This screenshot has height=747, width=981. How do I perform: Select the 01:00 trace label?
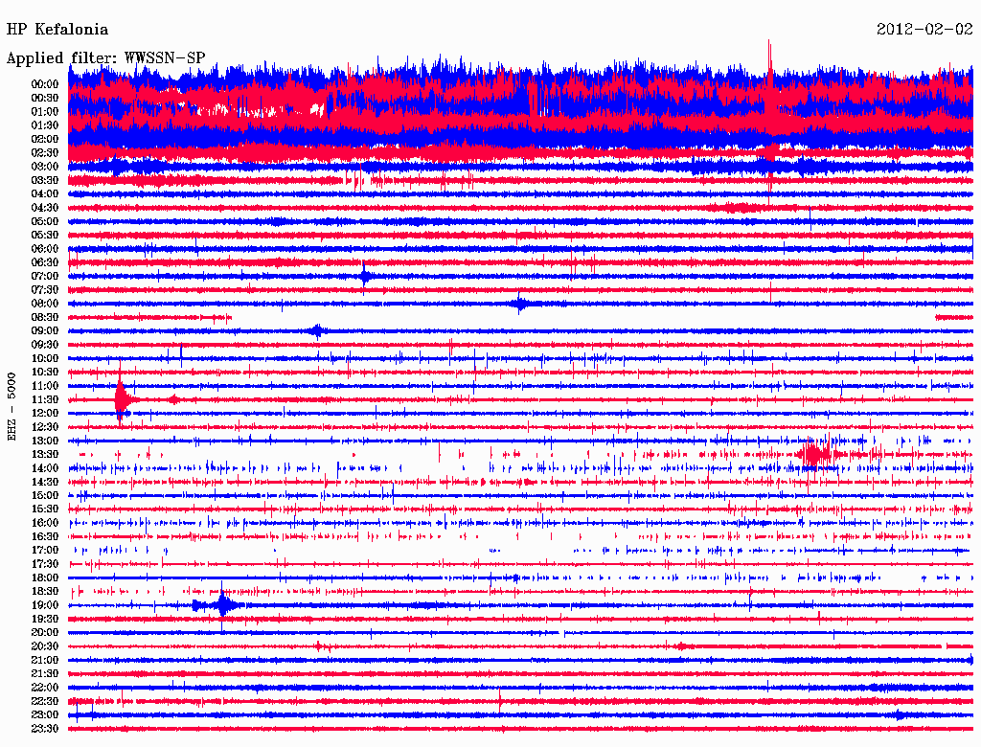coord(44,111)
